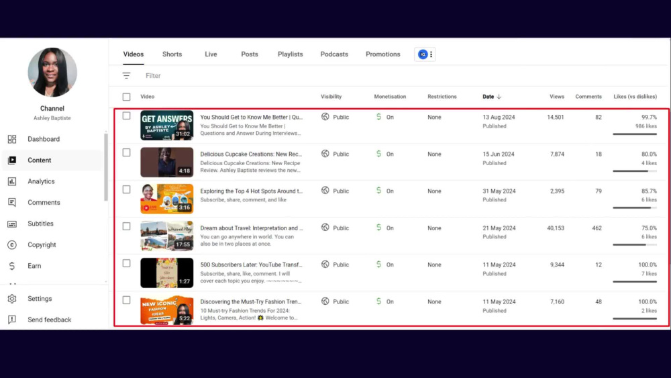Open title 'Delicious Cupcake Creations: New Rec...'
The image size is (671, 378).
(251, 154)
